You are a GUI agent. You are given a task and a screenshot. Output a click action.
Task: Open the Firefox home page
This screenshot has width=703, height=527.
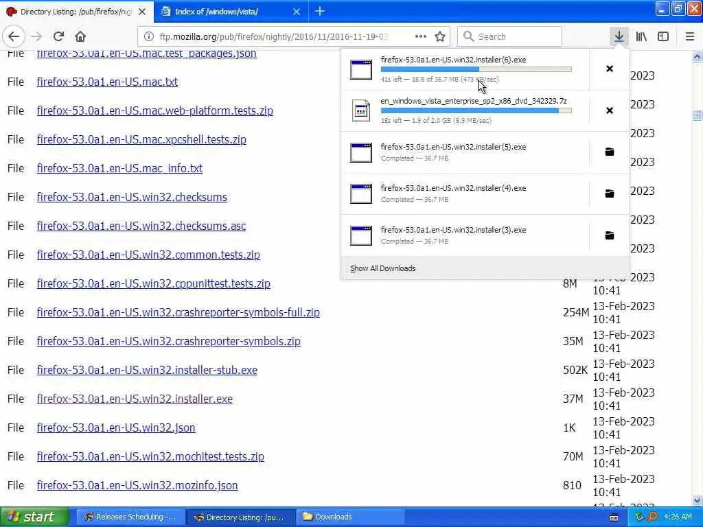tap(80, 36)
